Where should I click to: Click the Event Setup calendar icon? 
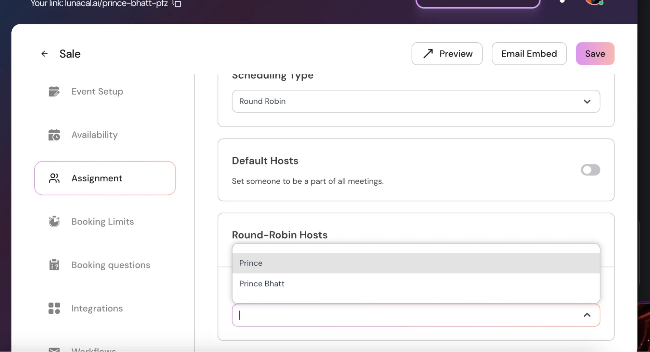[54, 91]
